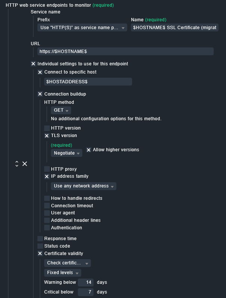Expand the Use any network address dropdown

[x=83, y=186]
